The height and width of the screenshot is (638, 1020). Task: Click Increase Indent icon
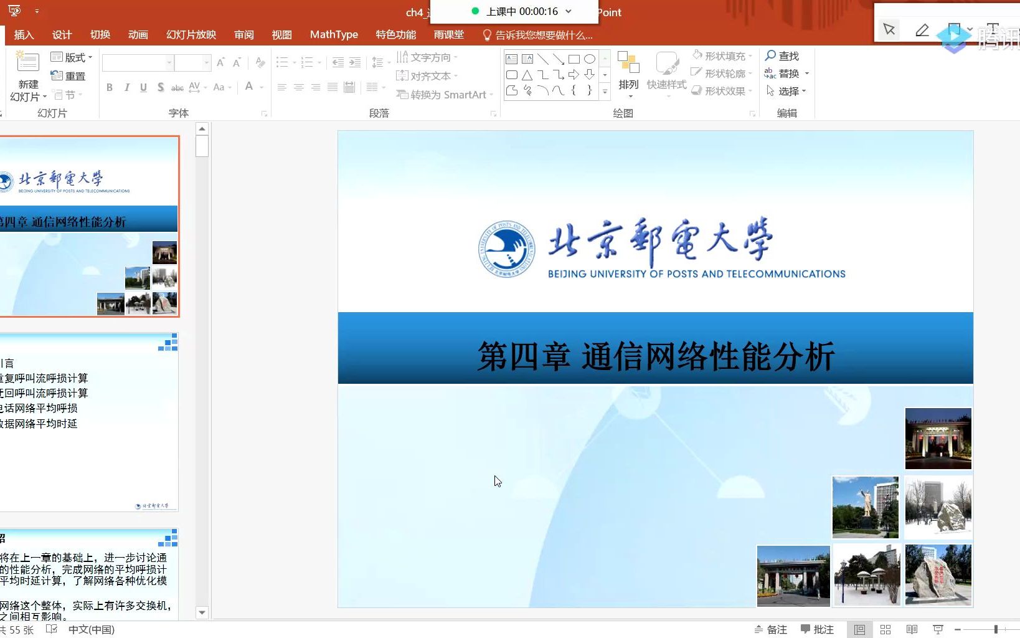[355, 62]
